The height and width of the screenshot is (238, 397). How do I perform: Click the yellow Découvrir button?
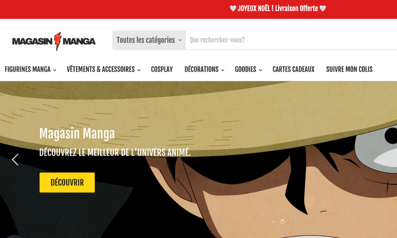pos(67,182)
